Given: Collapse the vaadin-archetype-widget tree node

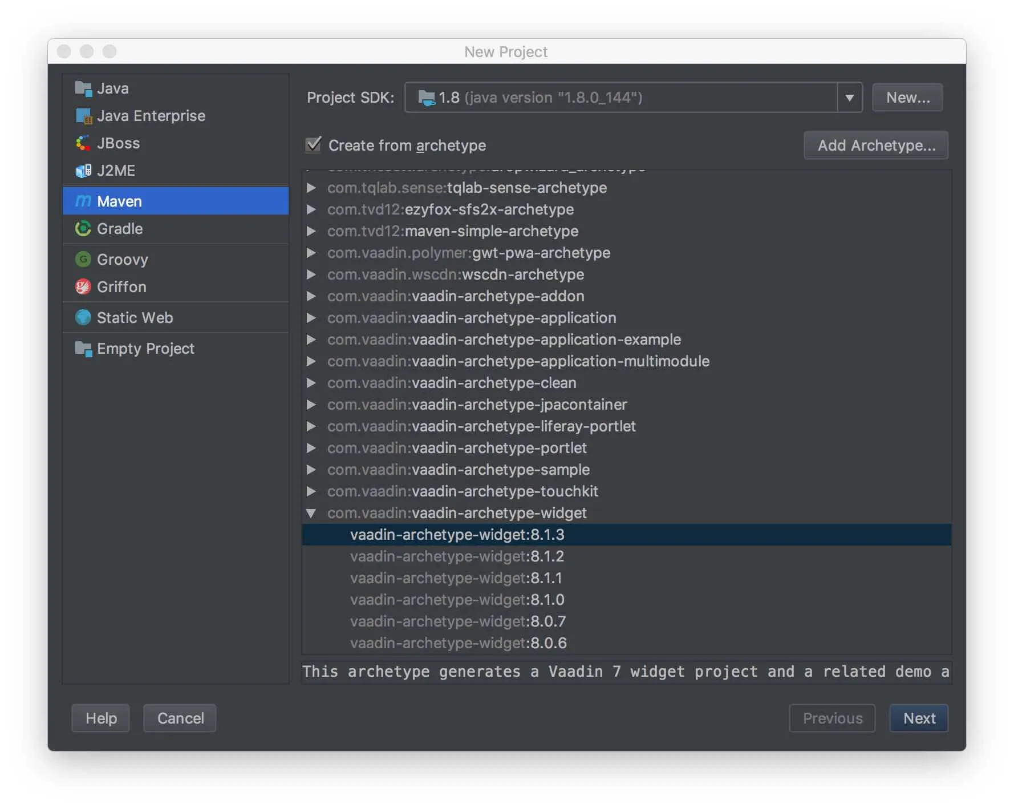Looking at the screenshot, I should pos(311,513).
